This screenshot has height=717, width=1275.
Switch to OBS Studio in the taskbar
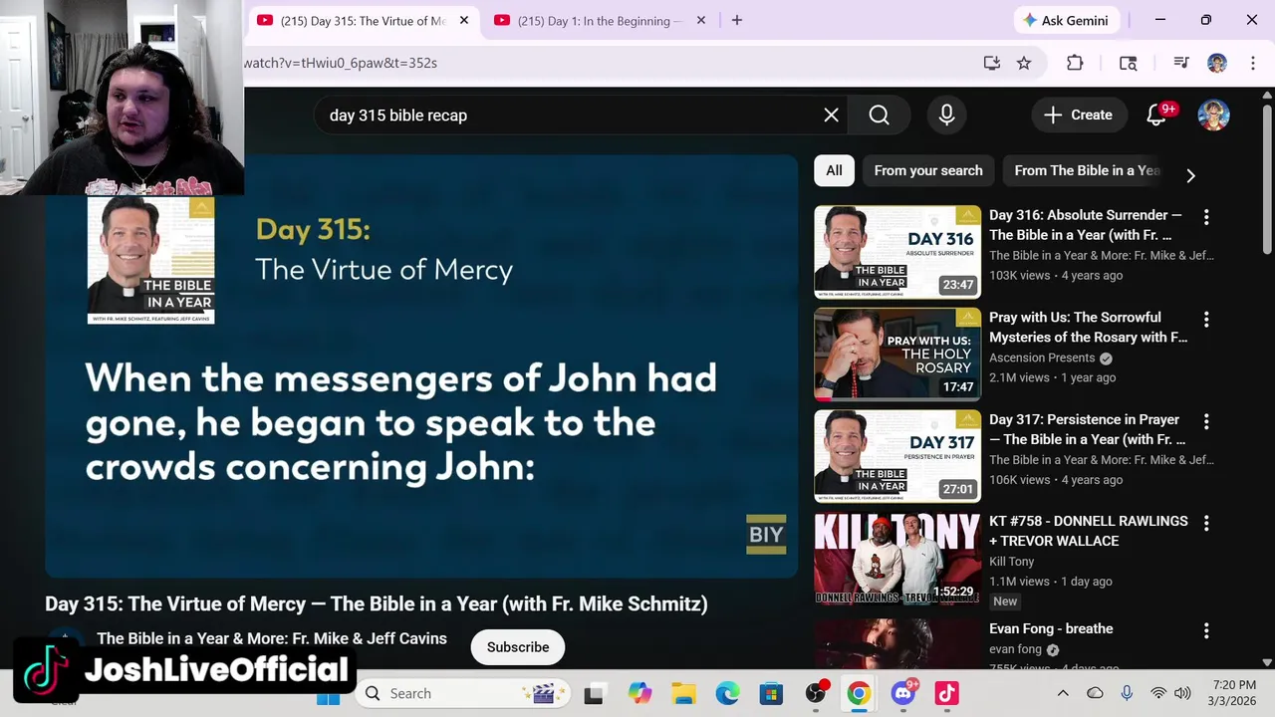816,694
